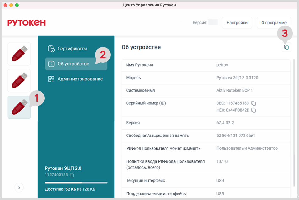Viewport: 299px width, 200px height.
Task: Click the macOS green maximize window button
Action: pos(17,5)
